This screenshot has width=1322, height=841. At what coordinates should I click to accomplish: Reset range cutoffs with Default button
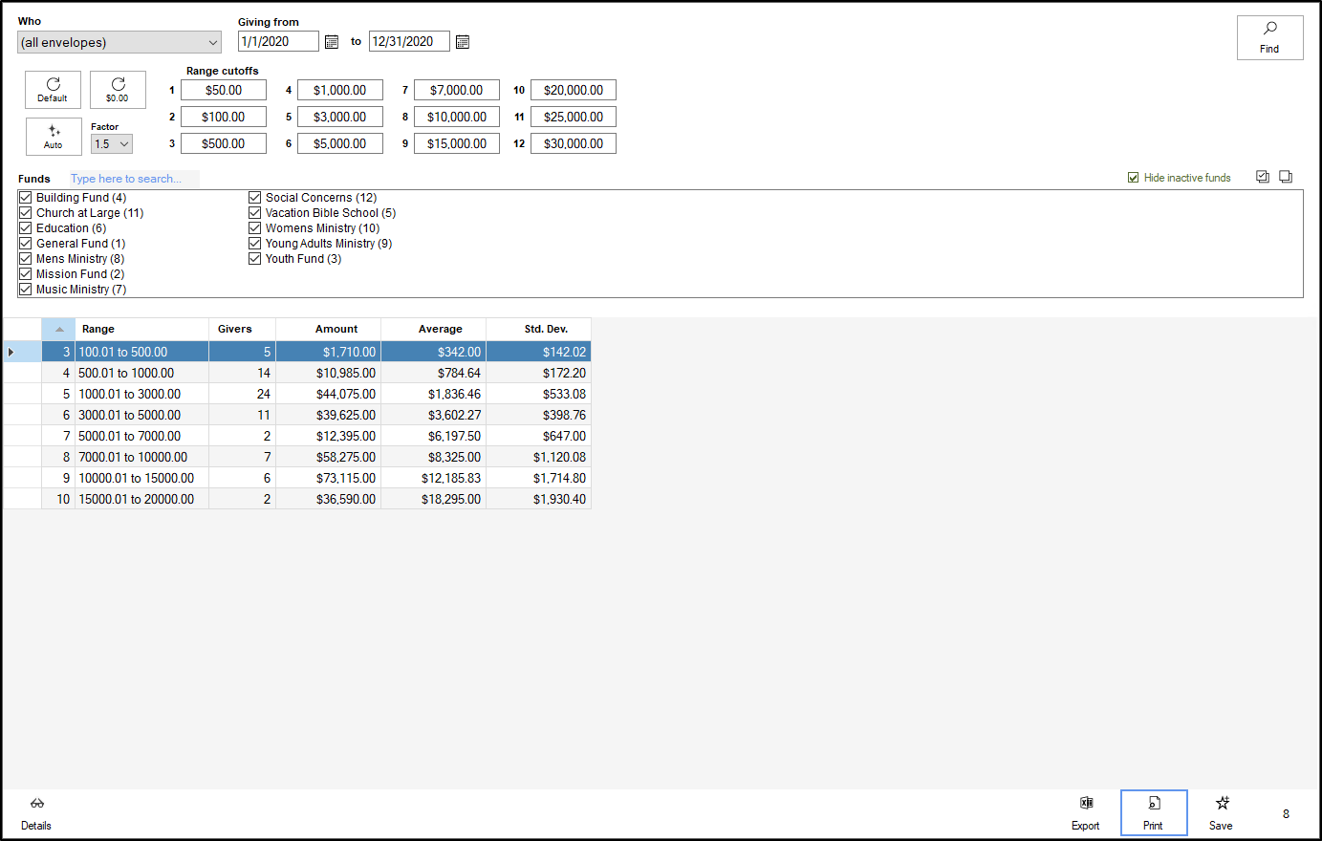pos(53,90)
